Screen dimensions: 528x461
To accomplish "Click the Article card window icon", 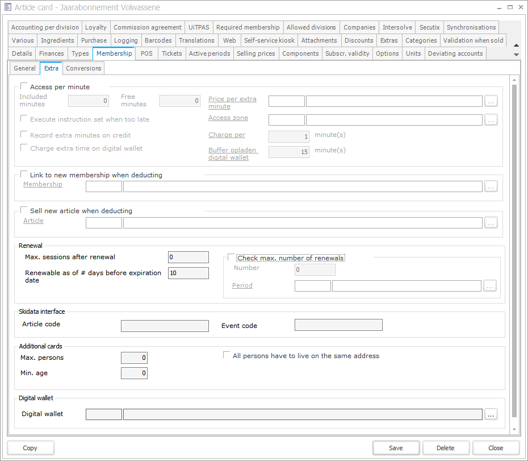I will (8, 7).
